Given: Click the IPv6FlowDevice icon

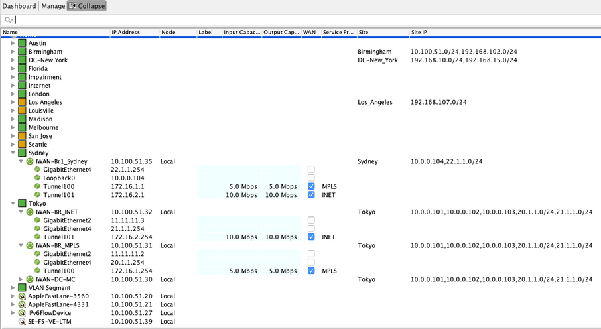Looking at the screenshot, I should point(23,313).
